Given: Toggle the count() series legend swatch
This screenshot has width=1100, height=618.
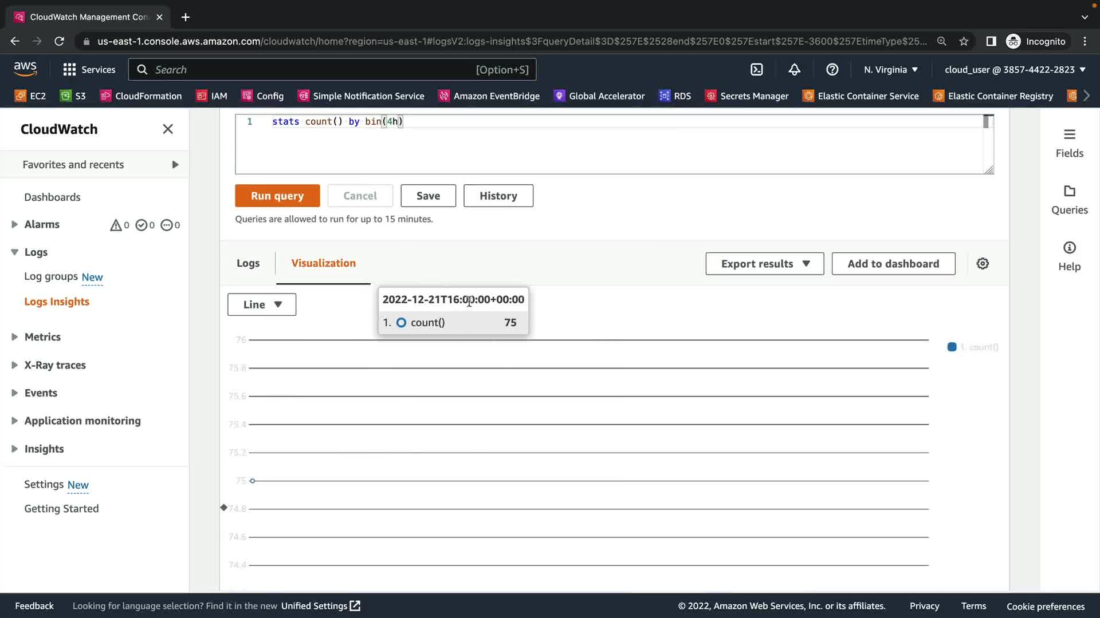Looking at the screenshot, I should (952, 347).
